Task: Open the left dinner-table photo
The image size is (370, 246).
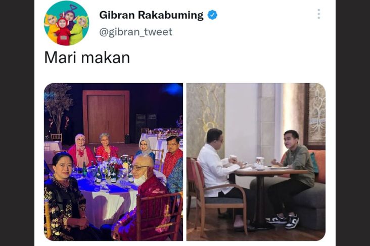Action: [x=114, y=162]
